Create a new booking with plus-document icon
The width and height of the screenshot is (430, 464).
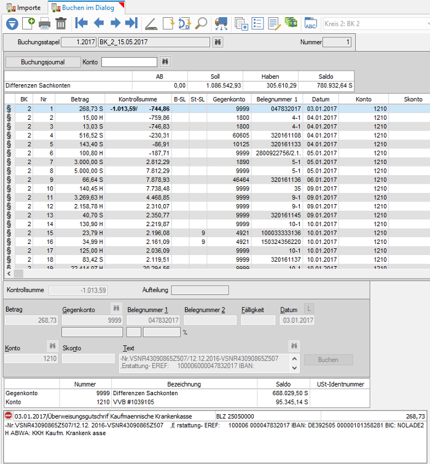pyautogui.click(x=29, y=23)
